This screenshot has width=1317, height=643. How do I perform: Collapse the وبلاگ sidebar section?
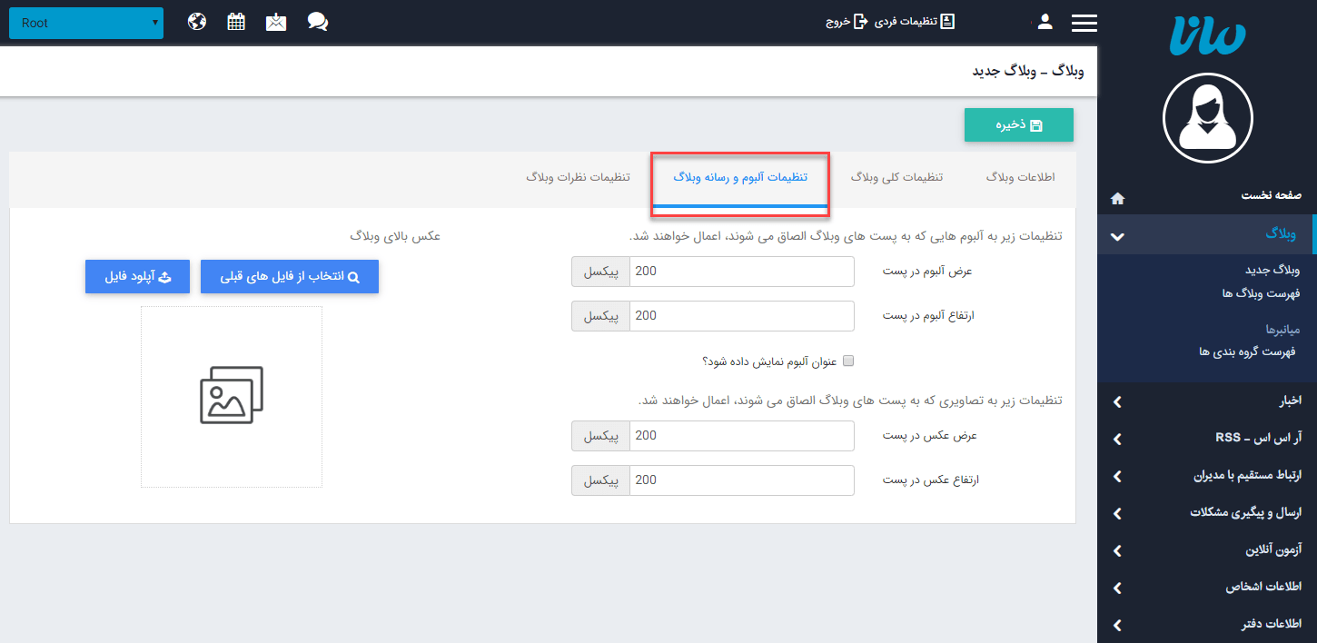point(1117,234)
